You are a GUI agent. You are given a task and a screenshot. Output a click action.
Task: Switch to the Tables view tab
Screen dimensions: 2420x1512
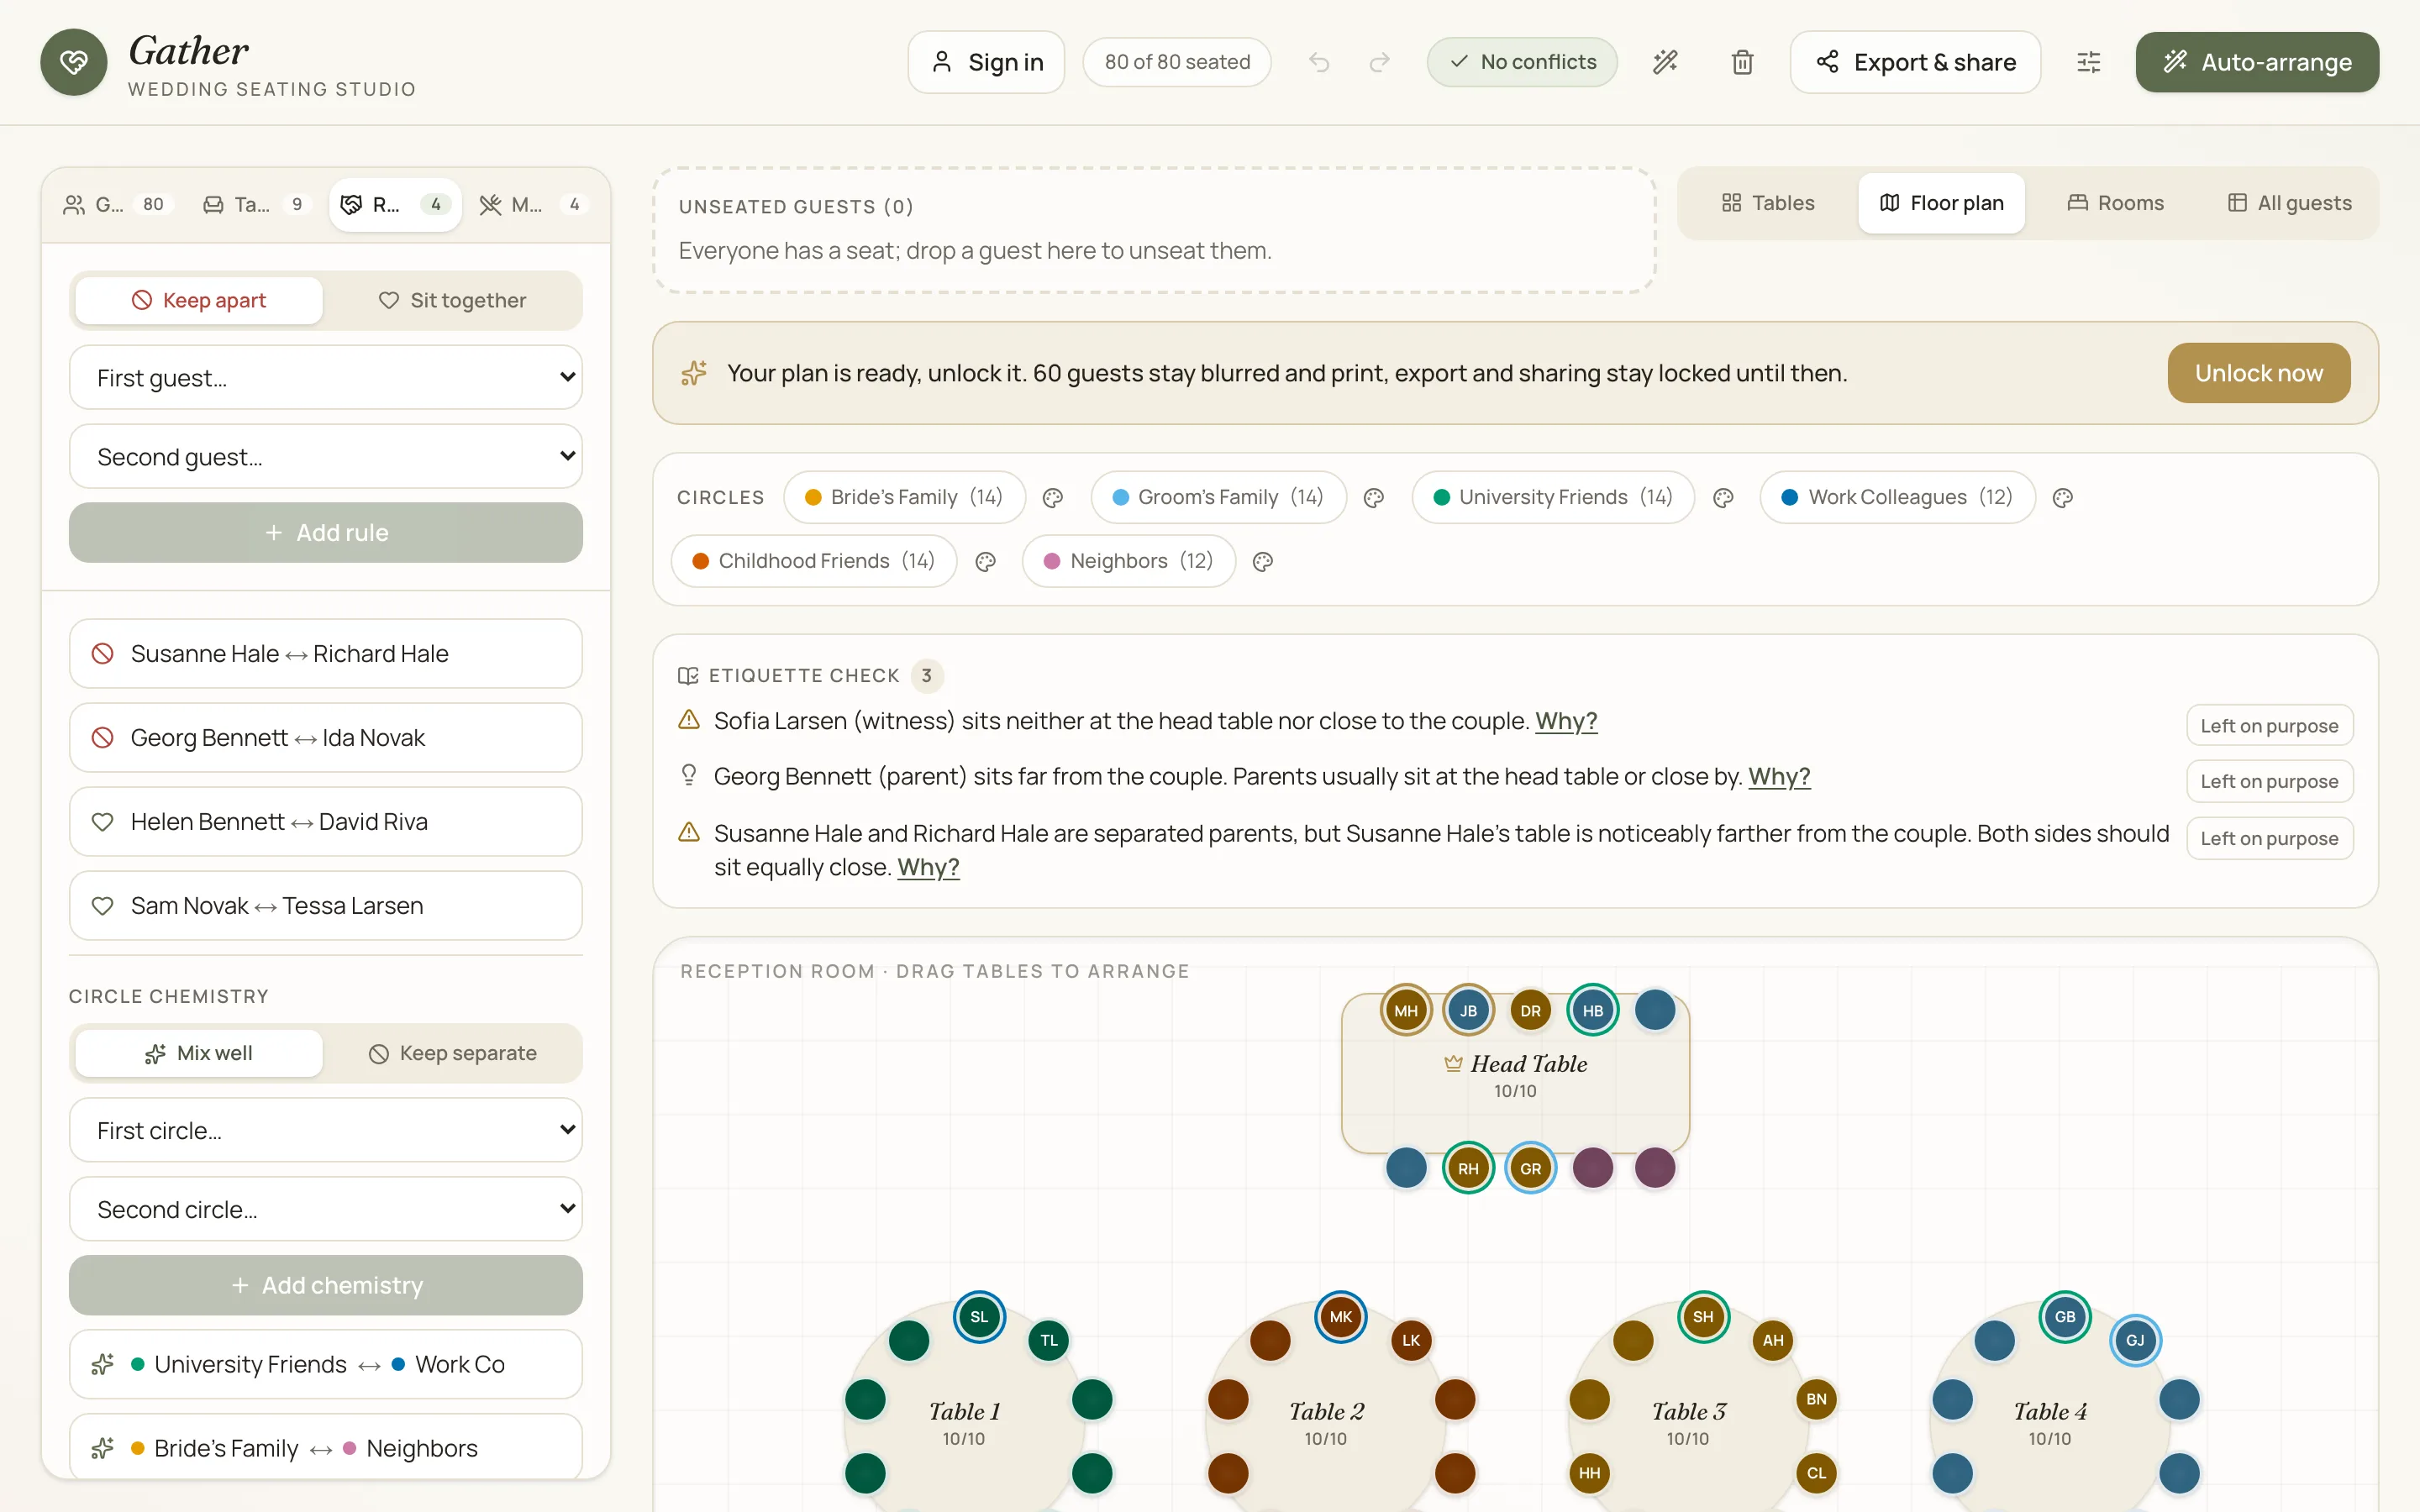(x=1767, y=203)
